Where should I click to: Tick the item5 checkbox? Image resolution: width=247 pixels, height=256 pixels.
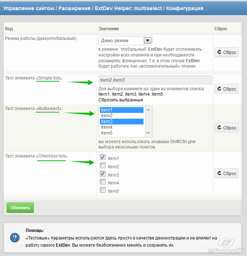tap(103, 190)
